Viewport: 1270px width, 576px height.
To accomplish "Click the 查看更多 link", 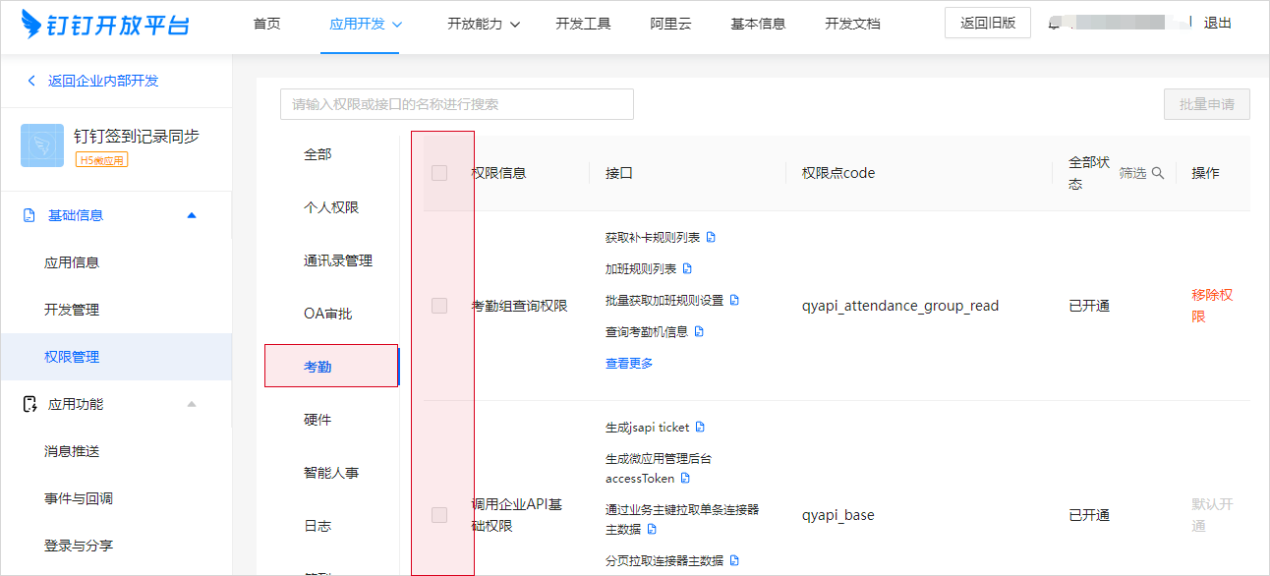I will click(x=629, y=363).
